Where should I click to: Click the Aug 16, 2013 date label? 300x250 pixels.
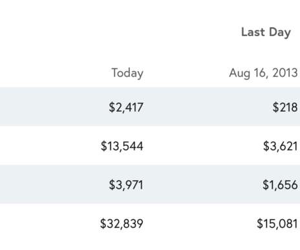click(263, 73)
